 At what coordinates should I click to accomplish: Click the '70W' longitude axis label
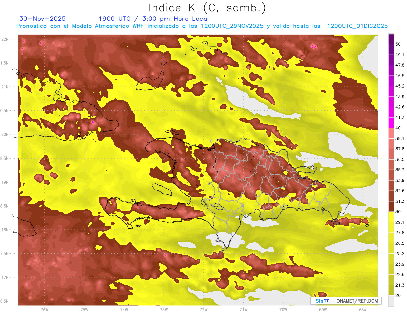[283, 310]
